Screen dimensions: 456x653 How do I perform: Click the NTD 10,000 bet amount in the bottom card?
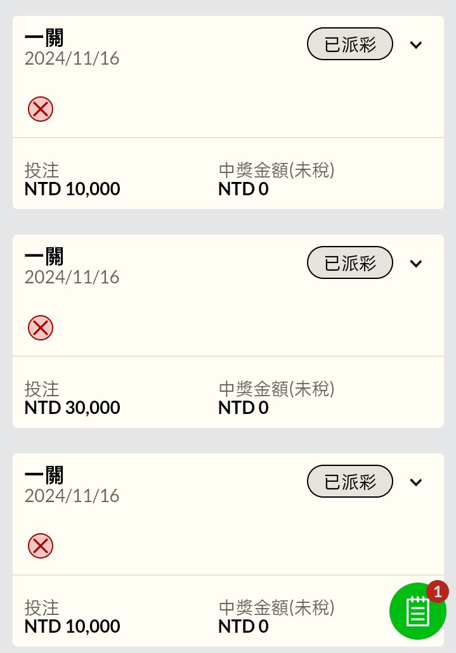pyautogui.click(x=72, y=626)
